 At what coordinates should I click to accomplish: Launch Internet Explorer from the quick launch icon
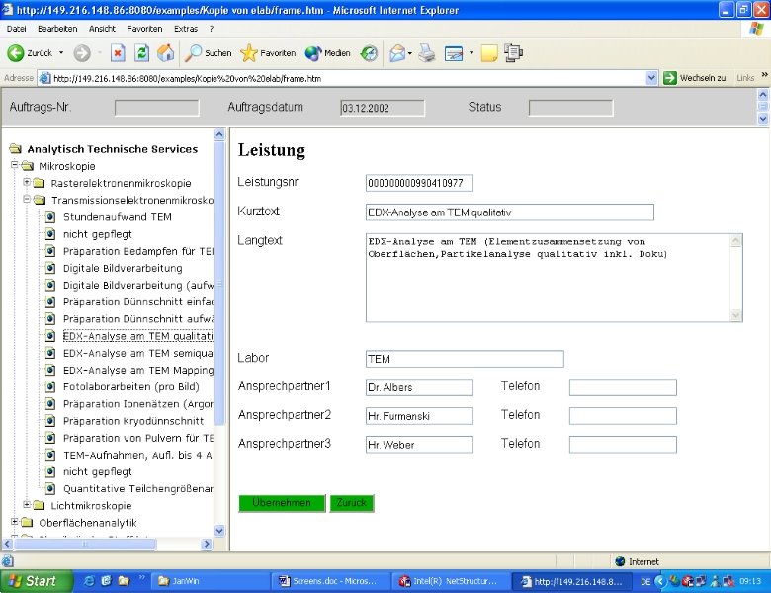point(89,581)
